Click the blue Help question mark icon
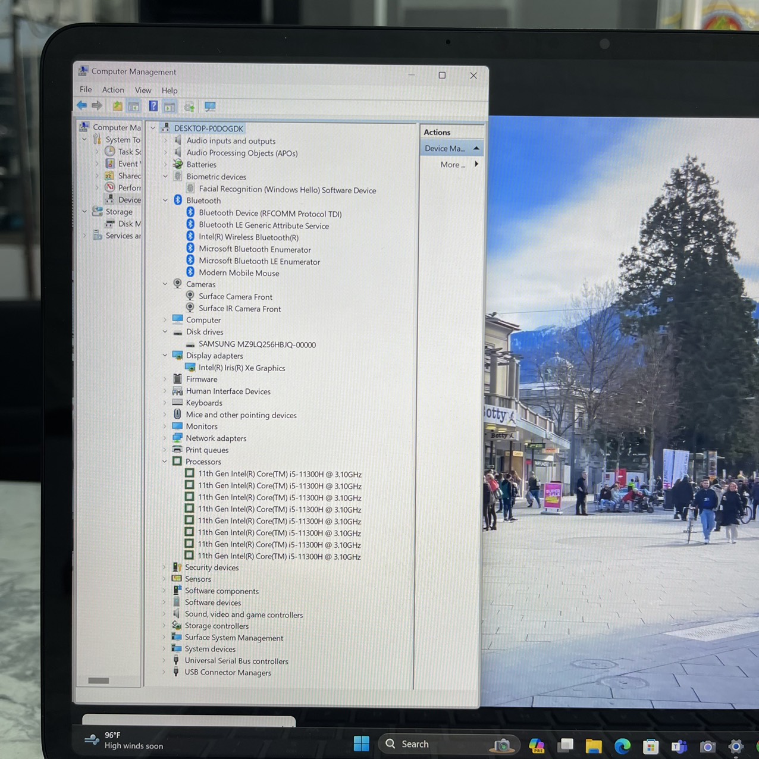Viewport: 759px width, 759px height. [x=153, y=106]
